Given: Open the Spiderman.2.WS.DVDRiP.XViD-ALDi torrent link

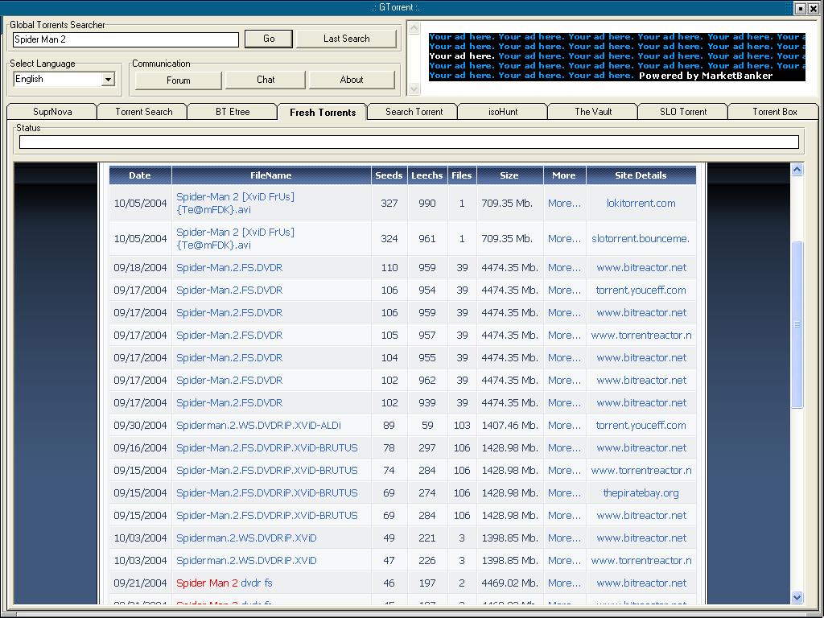Looking at the screenshot, I should 258,425.
